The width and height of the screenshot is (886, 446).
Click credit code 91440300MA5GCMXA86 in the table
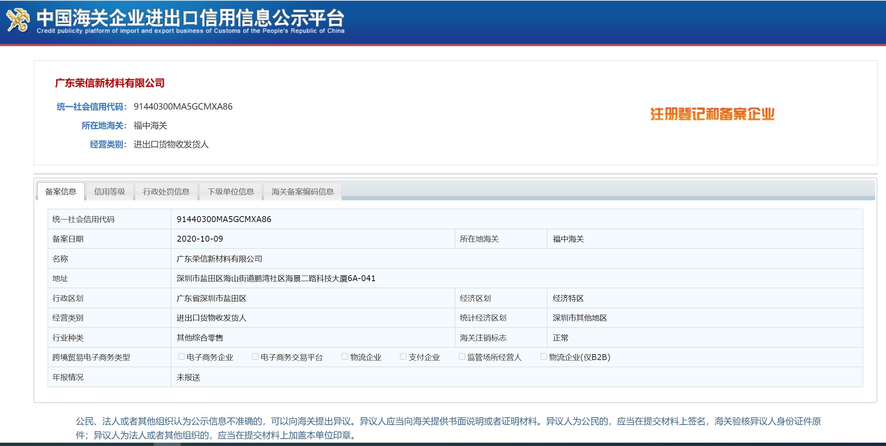pos(224,219)
